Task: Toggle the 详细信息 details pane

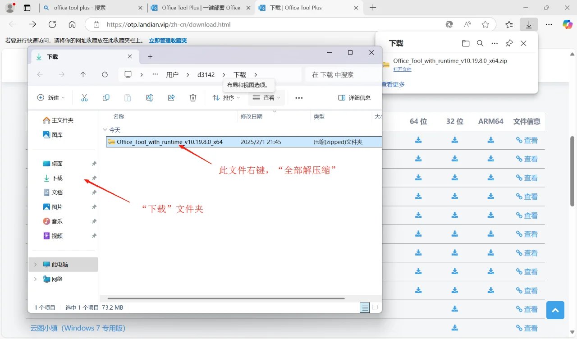Action: click(355, 97)
